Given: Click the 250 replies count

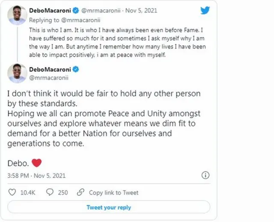Looking at the screenshot, I should (63, 192).
